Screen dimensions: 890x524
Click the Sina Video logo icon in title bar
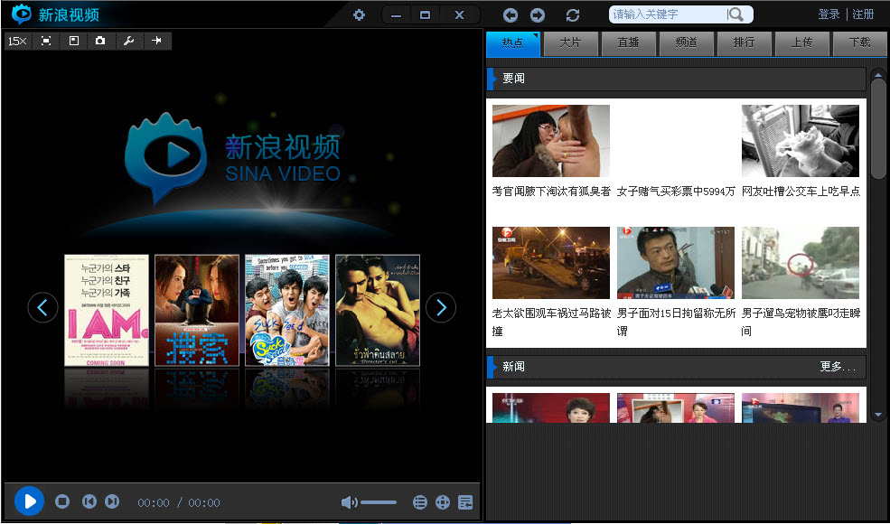[22, 14]
